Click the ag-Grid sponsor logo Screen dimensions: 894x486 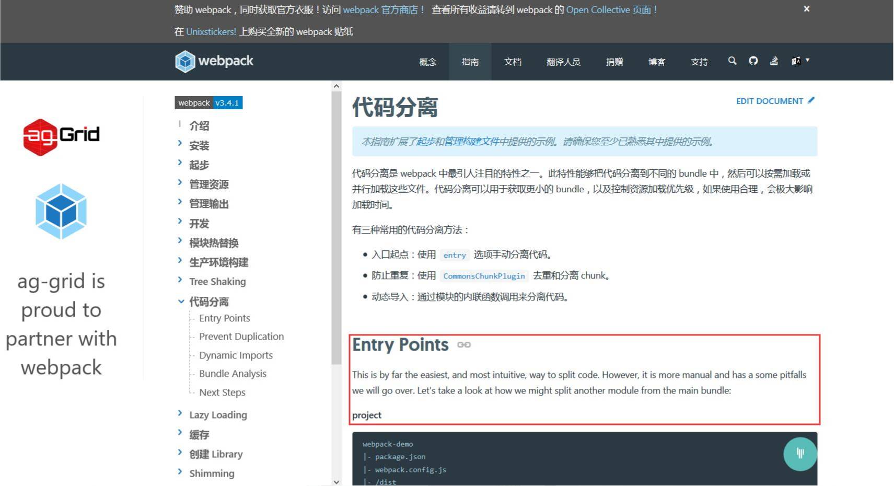tap(61, 136)
